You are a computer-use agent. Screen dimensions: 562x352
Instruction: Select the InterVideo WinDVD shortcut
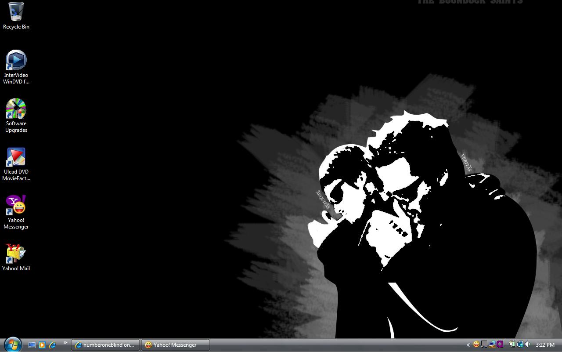click(x=16, y=67)
